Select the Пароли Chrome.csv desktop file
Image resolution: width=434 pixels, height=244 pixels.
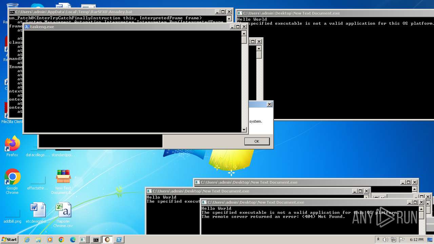[63, 215]
